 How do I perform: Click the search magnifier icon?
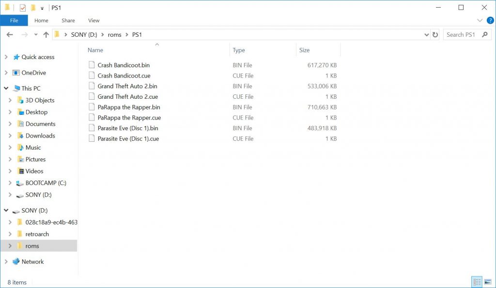tap(485, 35)
